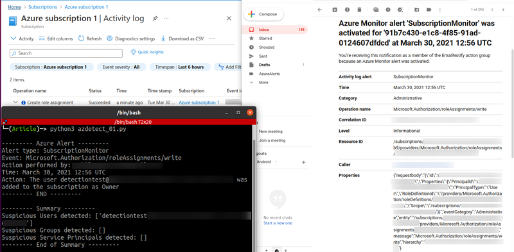Click Start a new one chat link
Screen dimensions: 514x252
tap(278, 223)
